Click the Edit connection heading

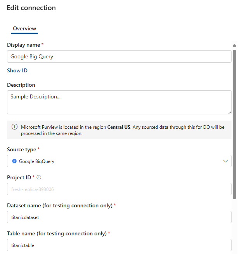[31, 8]
